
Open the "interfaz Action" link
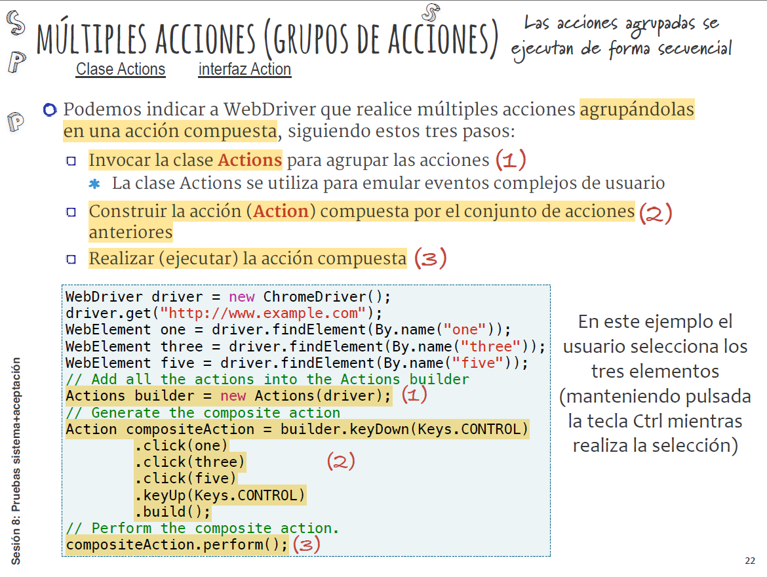click(x=245, y=70)
